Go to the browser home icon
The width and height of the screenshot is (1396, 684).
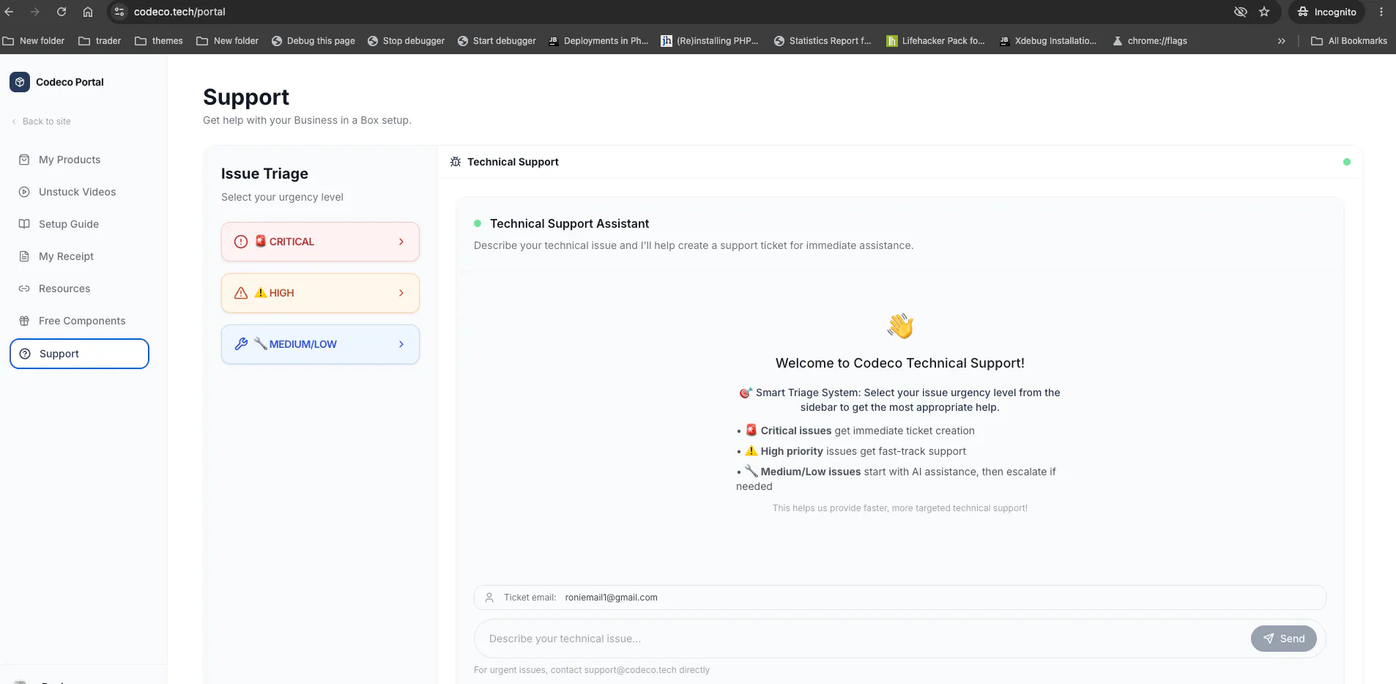pyautogui.click(x=88, y=12)
